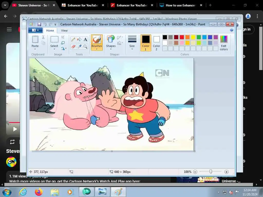Viewport: 263px width, 197px height.
Task: Select the Eraser tool in Paint
Action: [x=73, y=46]
